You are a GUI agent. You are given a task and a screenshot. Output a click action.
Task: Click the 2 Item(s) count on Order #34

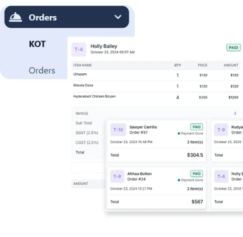click(x=195, y=189)
